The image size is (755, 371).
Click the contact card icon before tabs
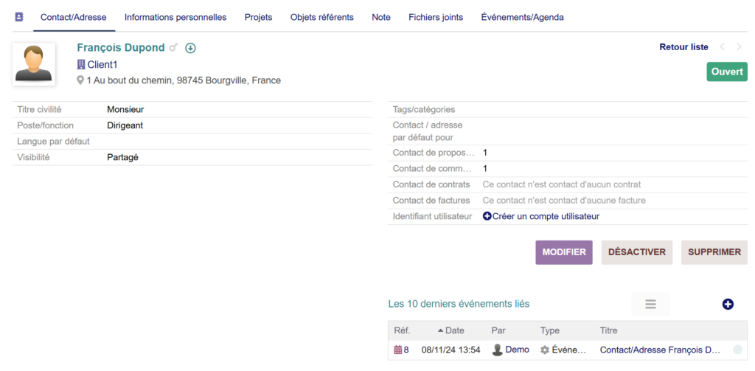[x=19, y=17]
